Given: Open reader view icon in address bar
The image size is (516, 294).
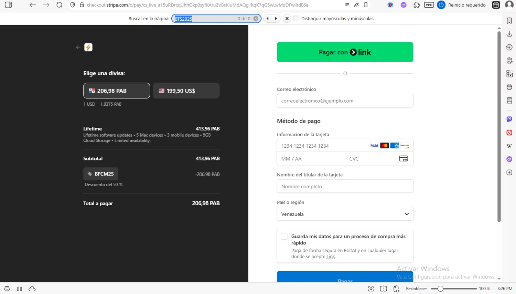Looking at the screenshot, I should click(347, 5).
